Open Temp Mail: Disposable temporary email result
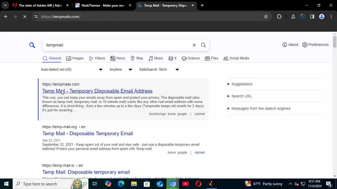Screen dimensions: 337x189 point(86,172)
